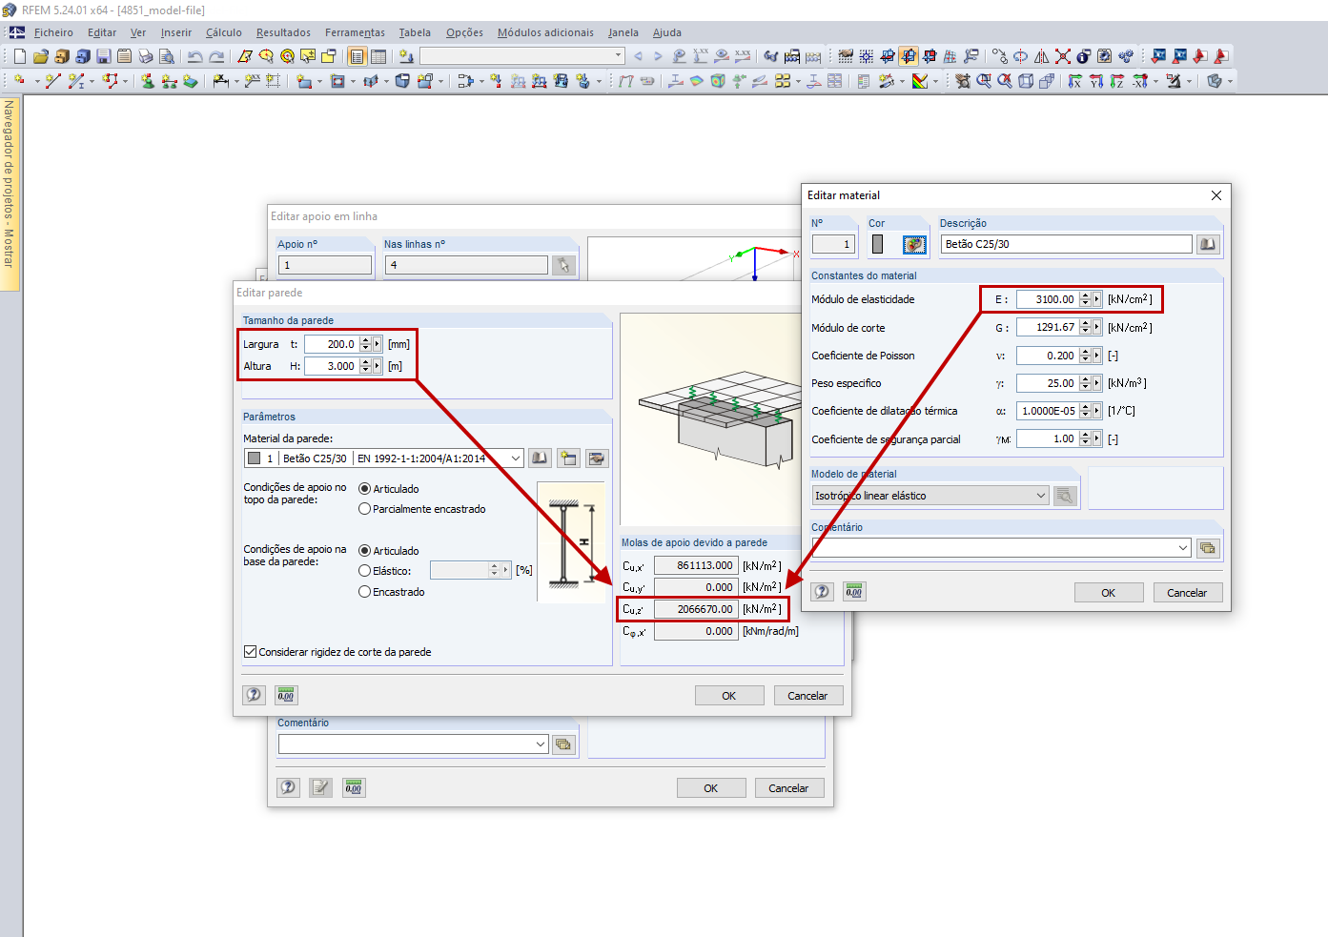Open the load case combo box in toolbar
Screen dimensions: 1328x937
tap(522, 56)
